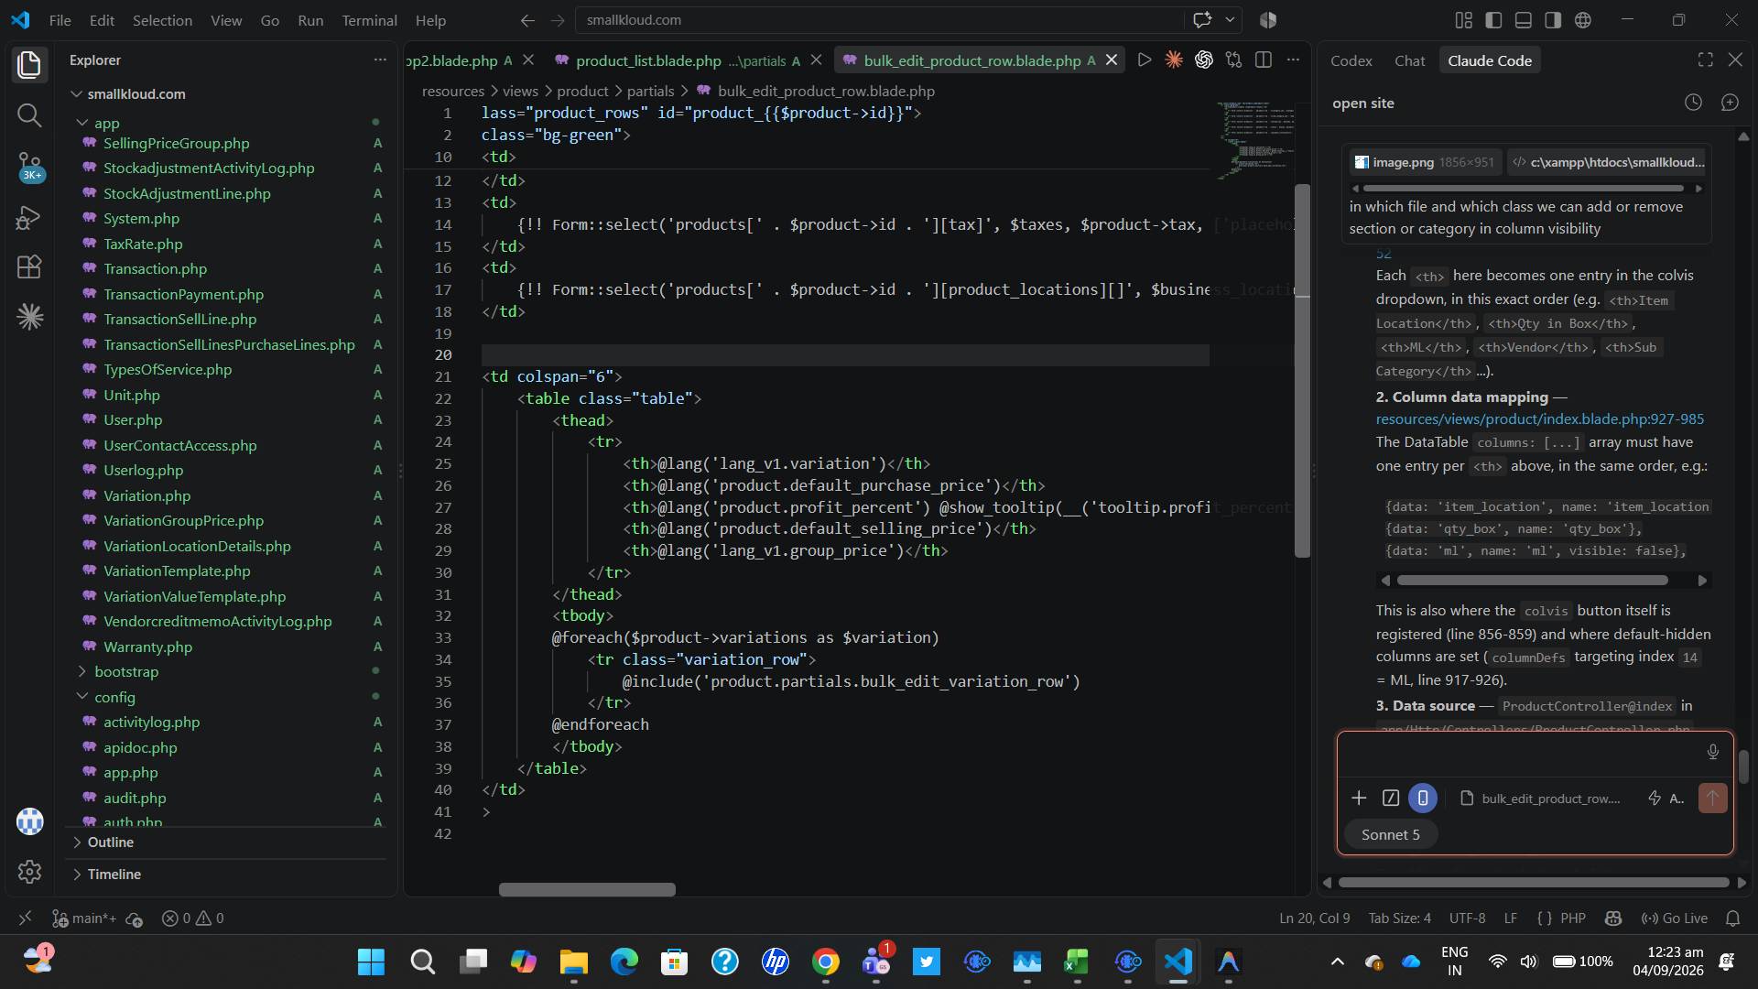1758x989 pixels.
Task: Open Claude Code past conversations history icon
Action: click(x=1694, y=103)
